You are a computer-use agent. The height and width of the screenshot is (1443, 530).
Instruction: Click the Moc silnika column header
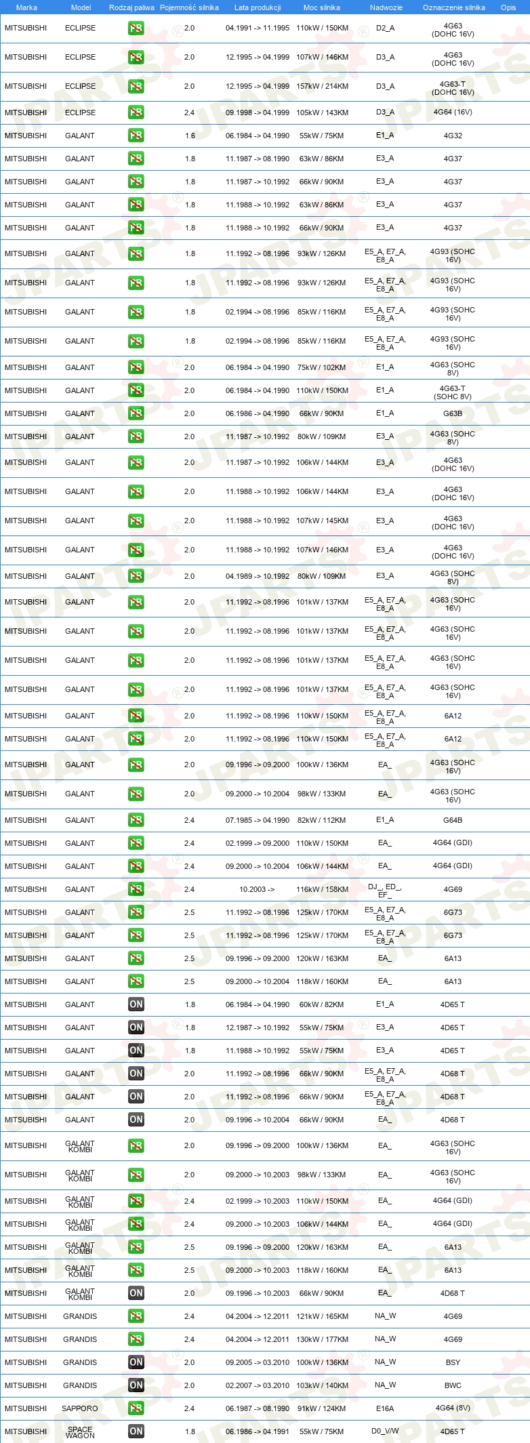click(x=322, y=7)
